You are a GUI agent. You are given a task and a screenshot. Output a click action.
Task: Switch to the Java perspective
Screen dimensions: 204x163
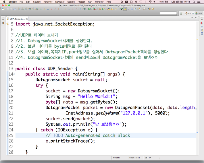pyautogui.click(x=199, y=13)
